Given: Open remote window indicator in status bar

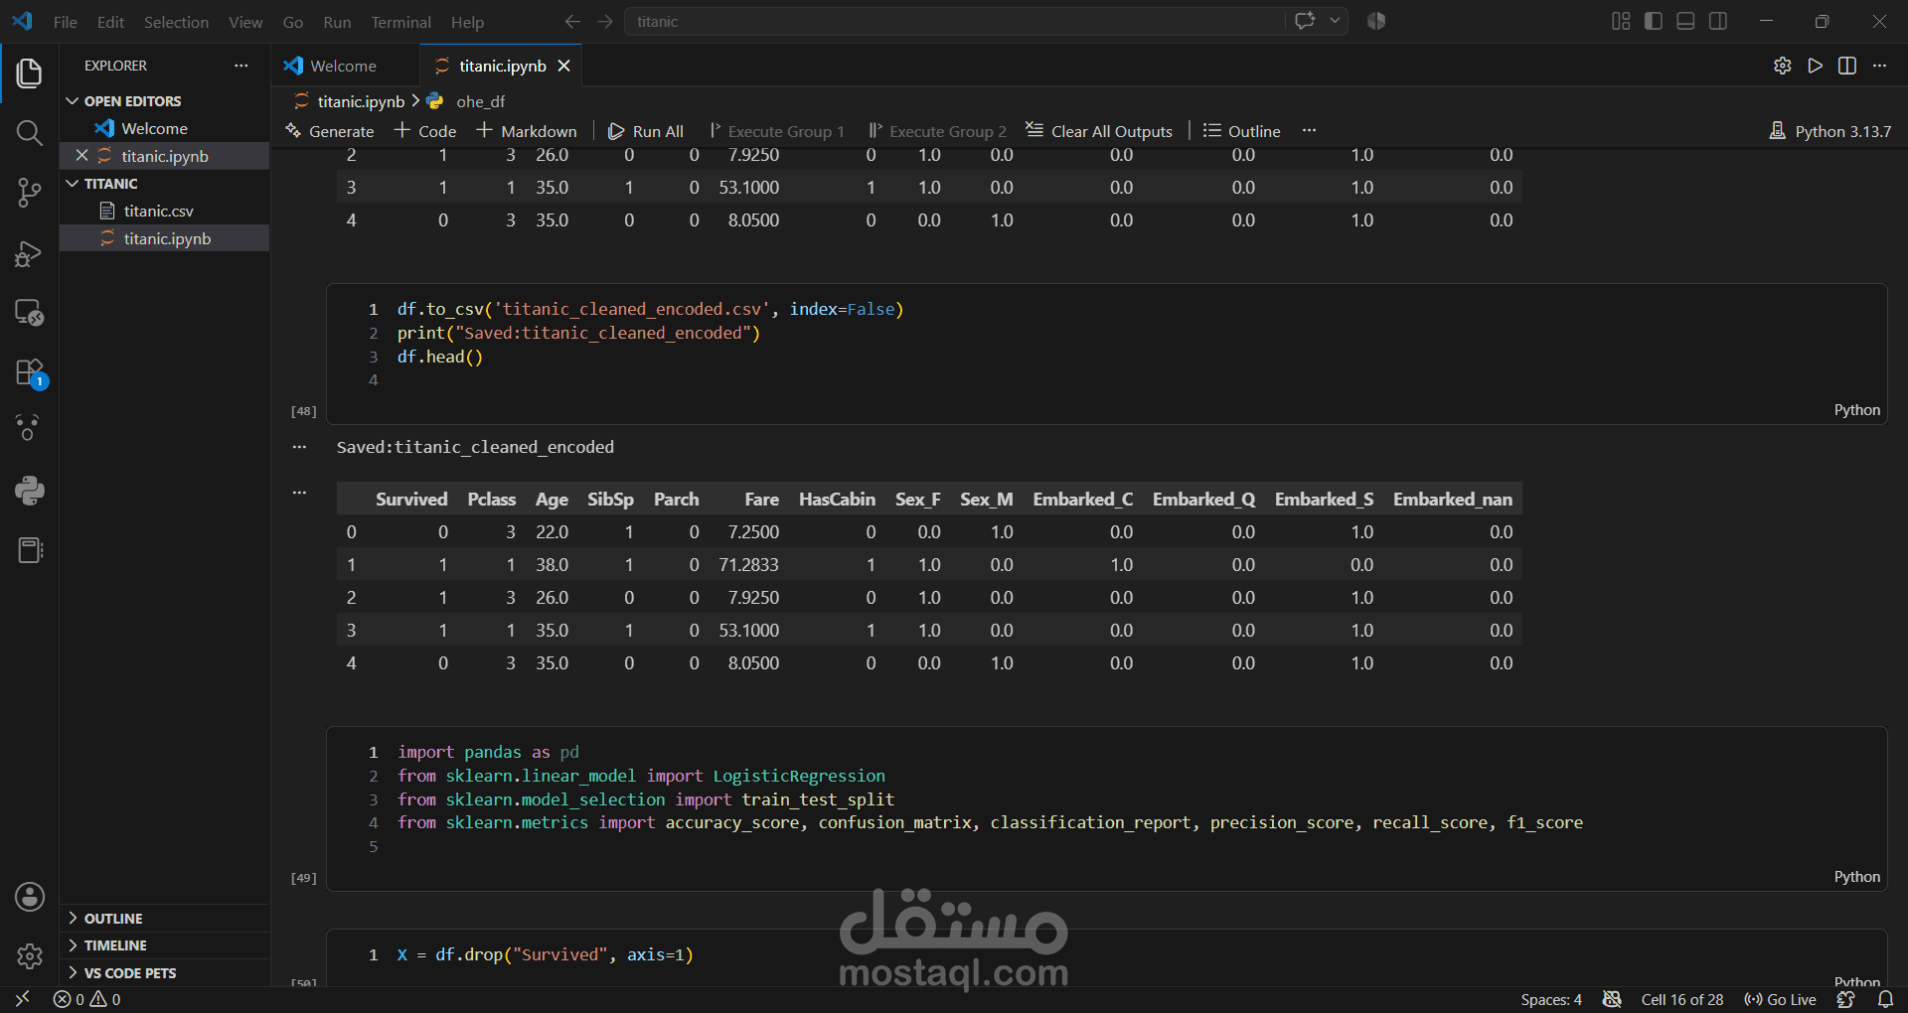Looking at the screenshot, I should tap(22, 999).
